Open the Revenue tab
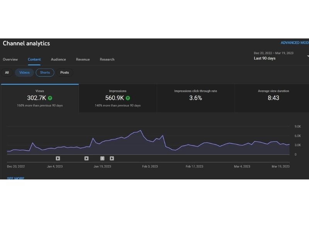Viewport: 309px width, 232px height. click(83, 60)
